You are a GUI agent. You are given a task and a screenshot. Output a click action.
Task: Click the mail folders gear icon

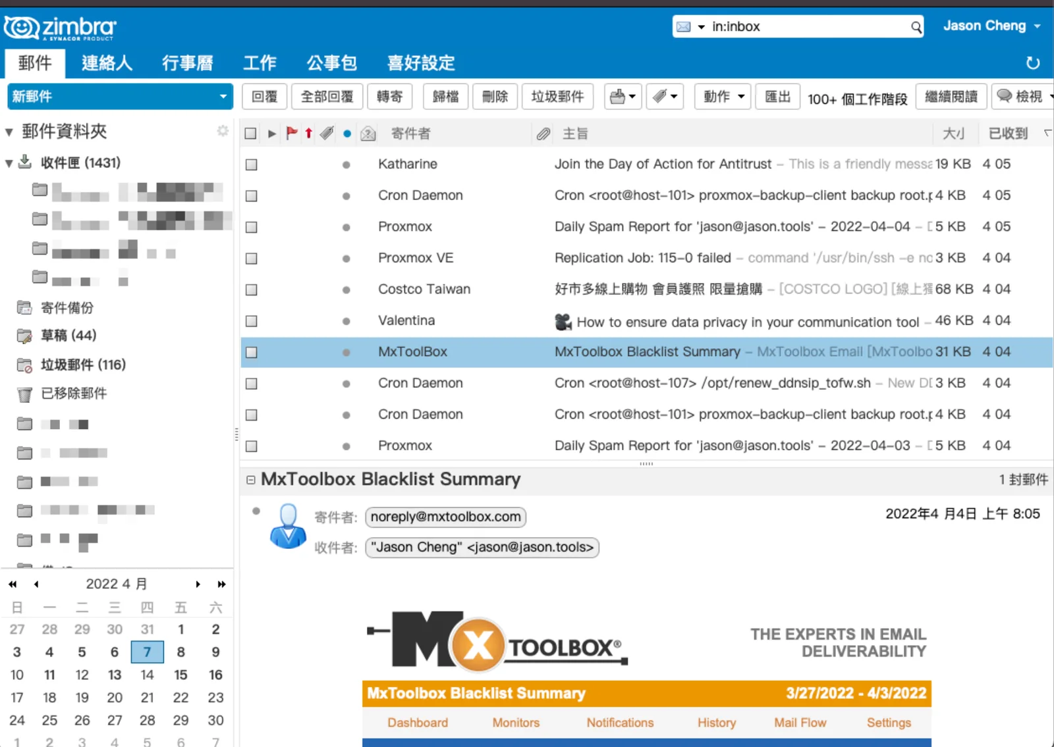coord(223,131)
